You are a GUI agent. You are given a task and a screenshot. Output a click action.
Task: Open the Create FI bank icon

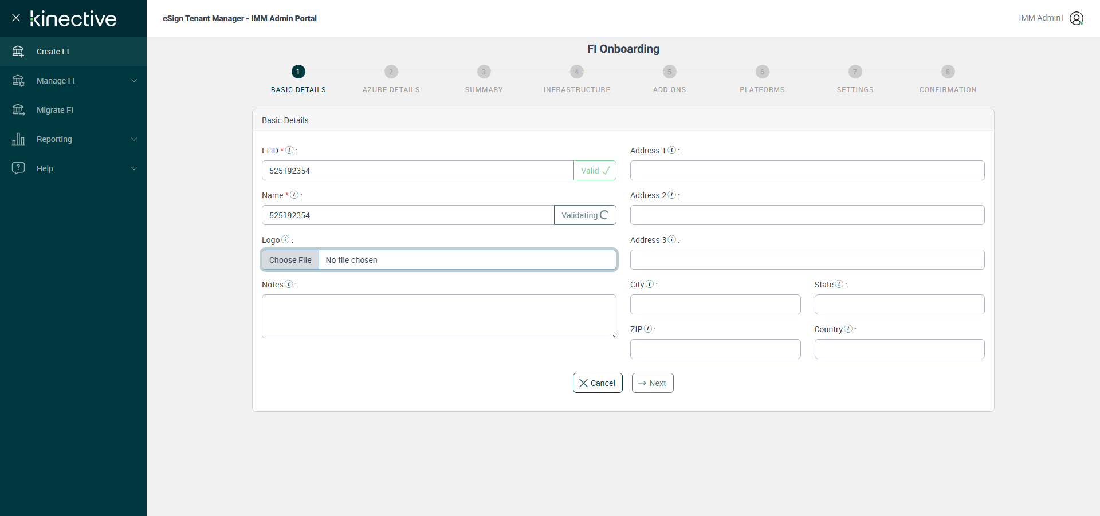coord(18,52)
